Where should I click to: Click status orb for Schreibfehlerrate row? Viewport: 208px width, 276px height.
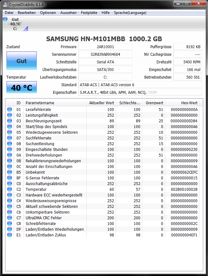point(10,223)
